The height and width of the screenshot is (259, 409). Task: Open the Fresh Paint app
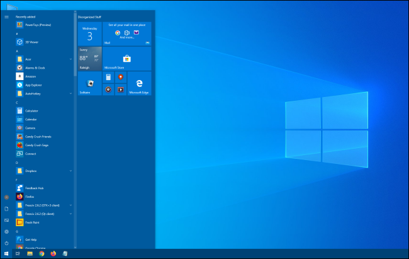[x=31, y=222]
